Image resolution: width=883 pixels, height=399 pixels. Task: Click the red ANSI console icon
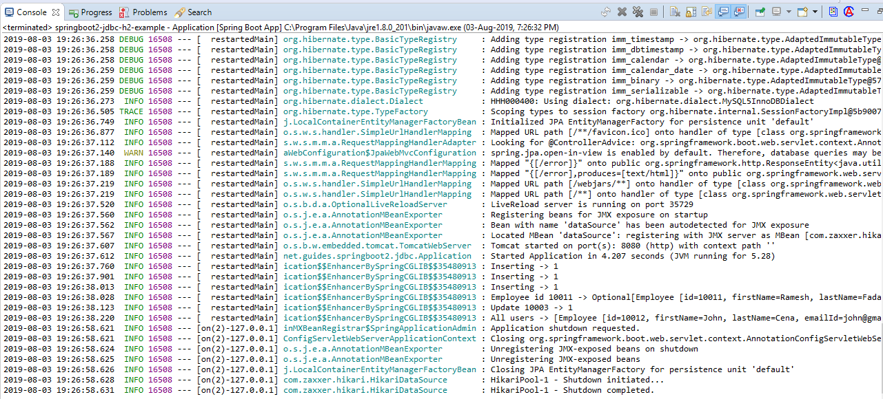(x=849, y=10)
